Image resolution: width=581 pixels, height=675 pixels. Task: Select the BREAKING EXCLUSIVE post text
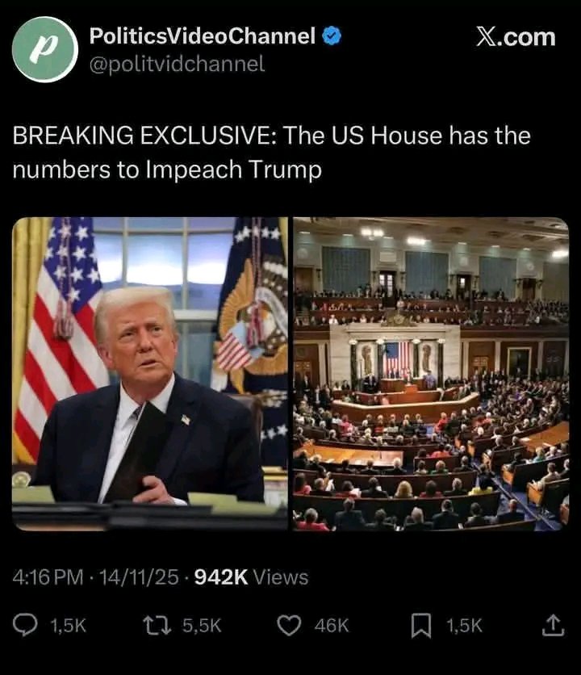tap(272, 153)
